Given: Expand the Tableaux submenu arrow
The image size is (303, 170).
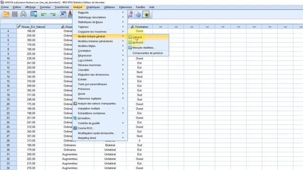Looking at the screenshot, I should pyautogui.click(x=123, y=26).
